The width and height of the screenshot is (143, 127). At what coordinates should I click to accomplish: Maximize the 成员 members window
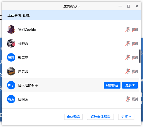coord(129,6)
